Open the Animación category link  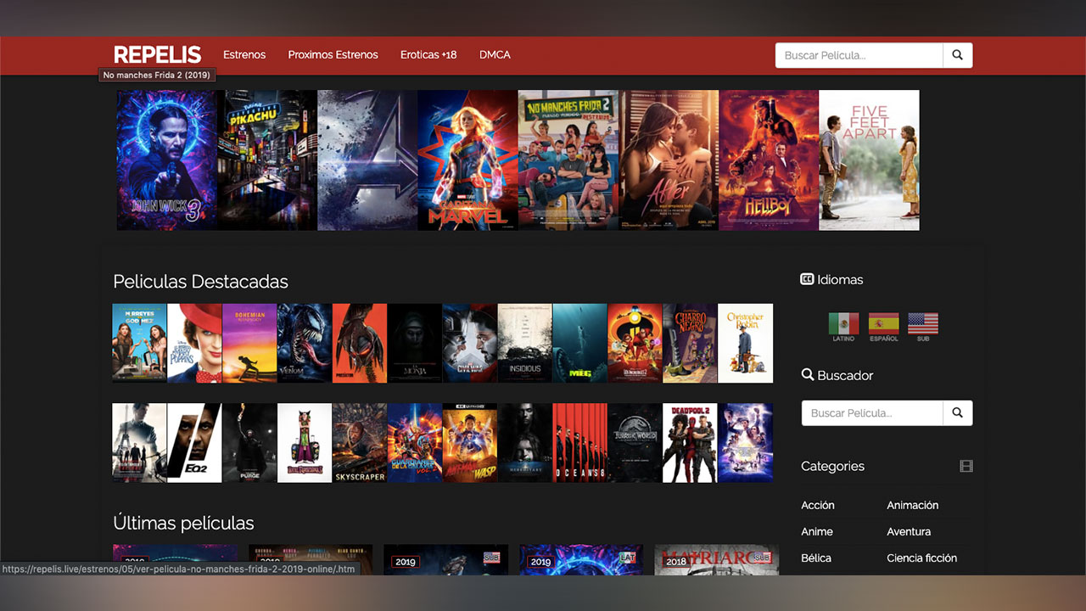pyautogui.click(x=912, y=505)
